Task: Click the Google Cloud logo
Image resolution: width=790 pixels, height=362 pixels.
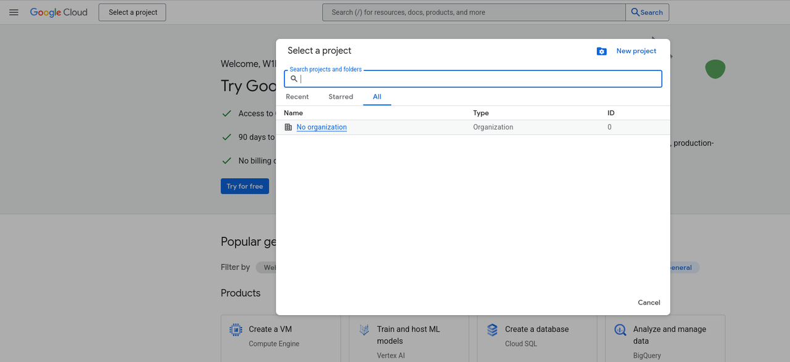Action: tap(59, 12)
